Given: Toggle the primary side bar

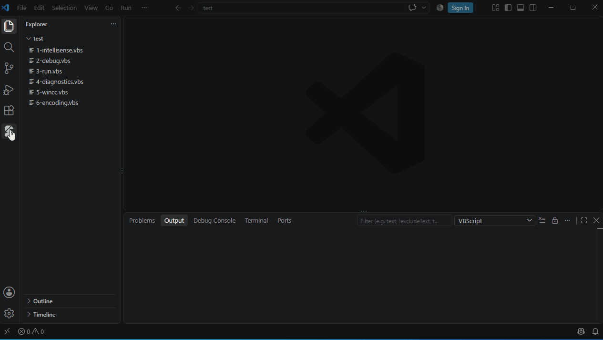Looking at the screenshot, I should pyautogui.click(x=508, y=8).
